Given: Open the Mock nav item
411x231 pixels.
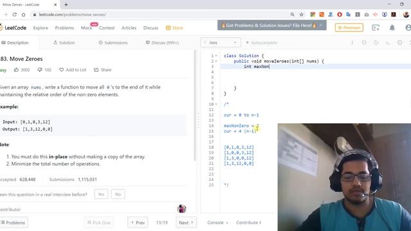Looking at the screenshot, I should click(87, 28).
